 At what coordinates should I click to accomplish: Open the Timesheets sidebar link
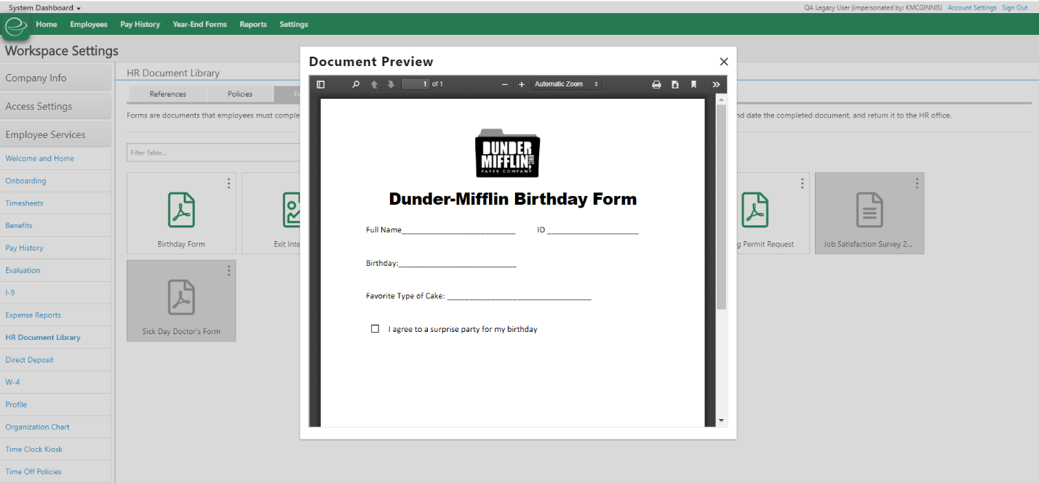coord(25,203)
